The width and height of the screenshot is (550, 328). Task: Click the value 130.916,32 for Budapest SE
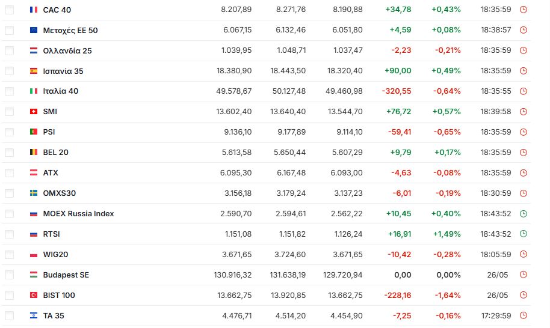pos(232,275)
